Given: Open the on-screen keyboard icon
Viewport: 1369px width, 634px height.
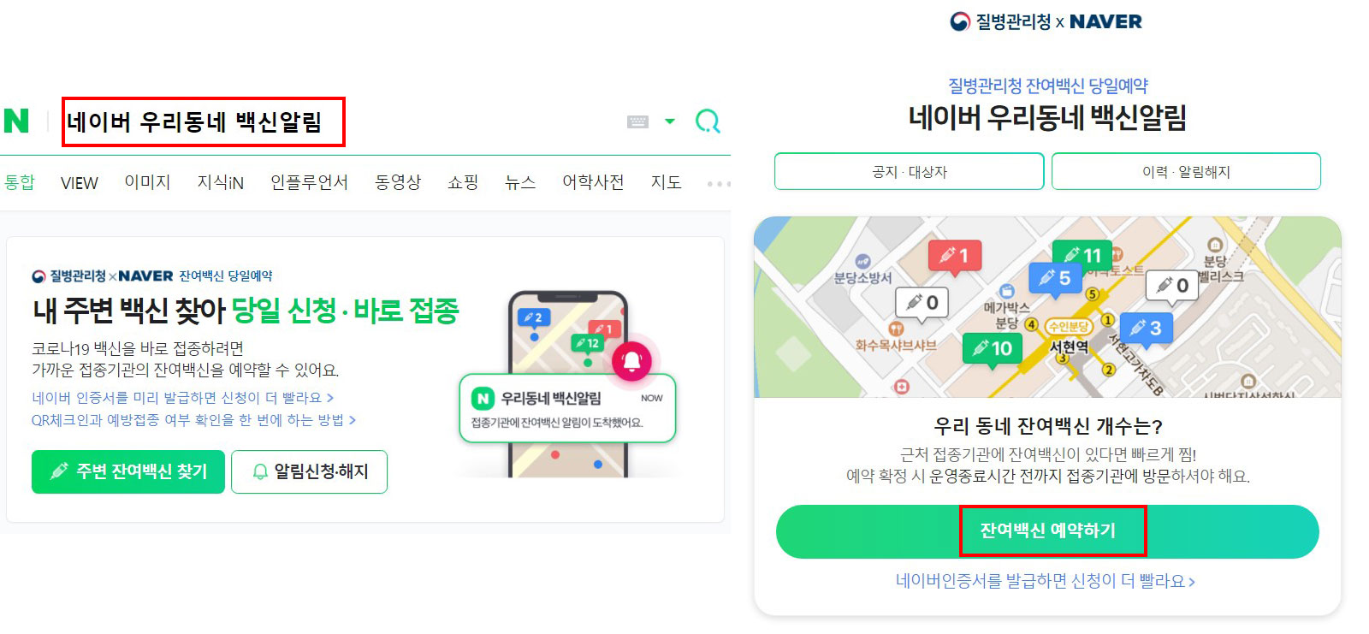Looking at the screenshot, I should point(637,121).
